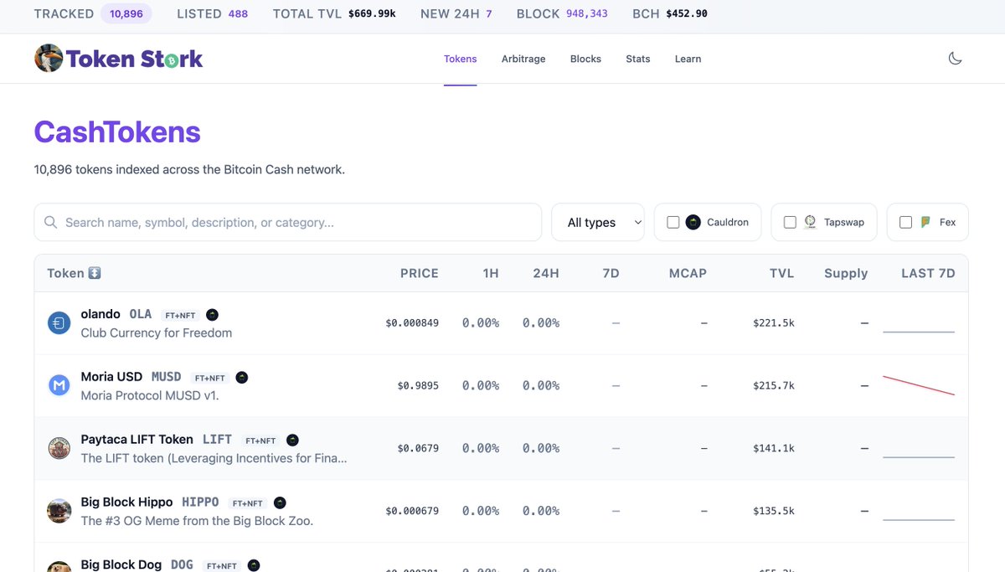Click the LISTED 488 stat
The width and height of the screenshot is (1005, 572).
tap(213, 13)
